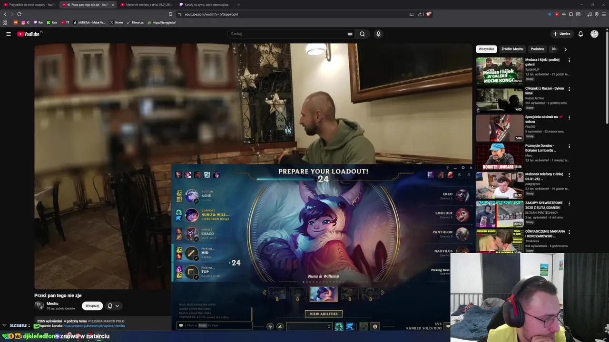Click the quick rune recommendation icon
609x342 pixels.
pos(270,326)
